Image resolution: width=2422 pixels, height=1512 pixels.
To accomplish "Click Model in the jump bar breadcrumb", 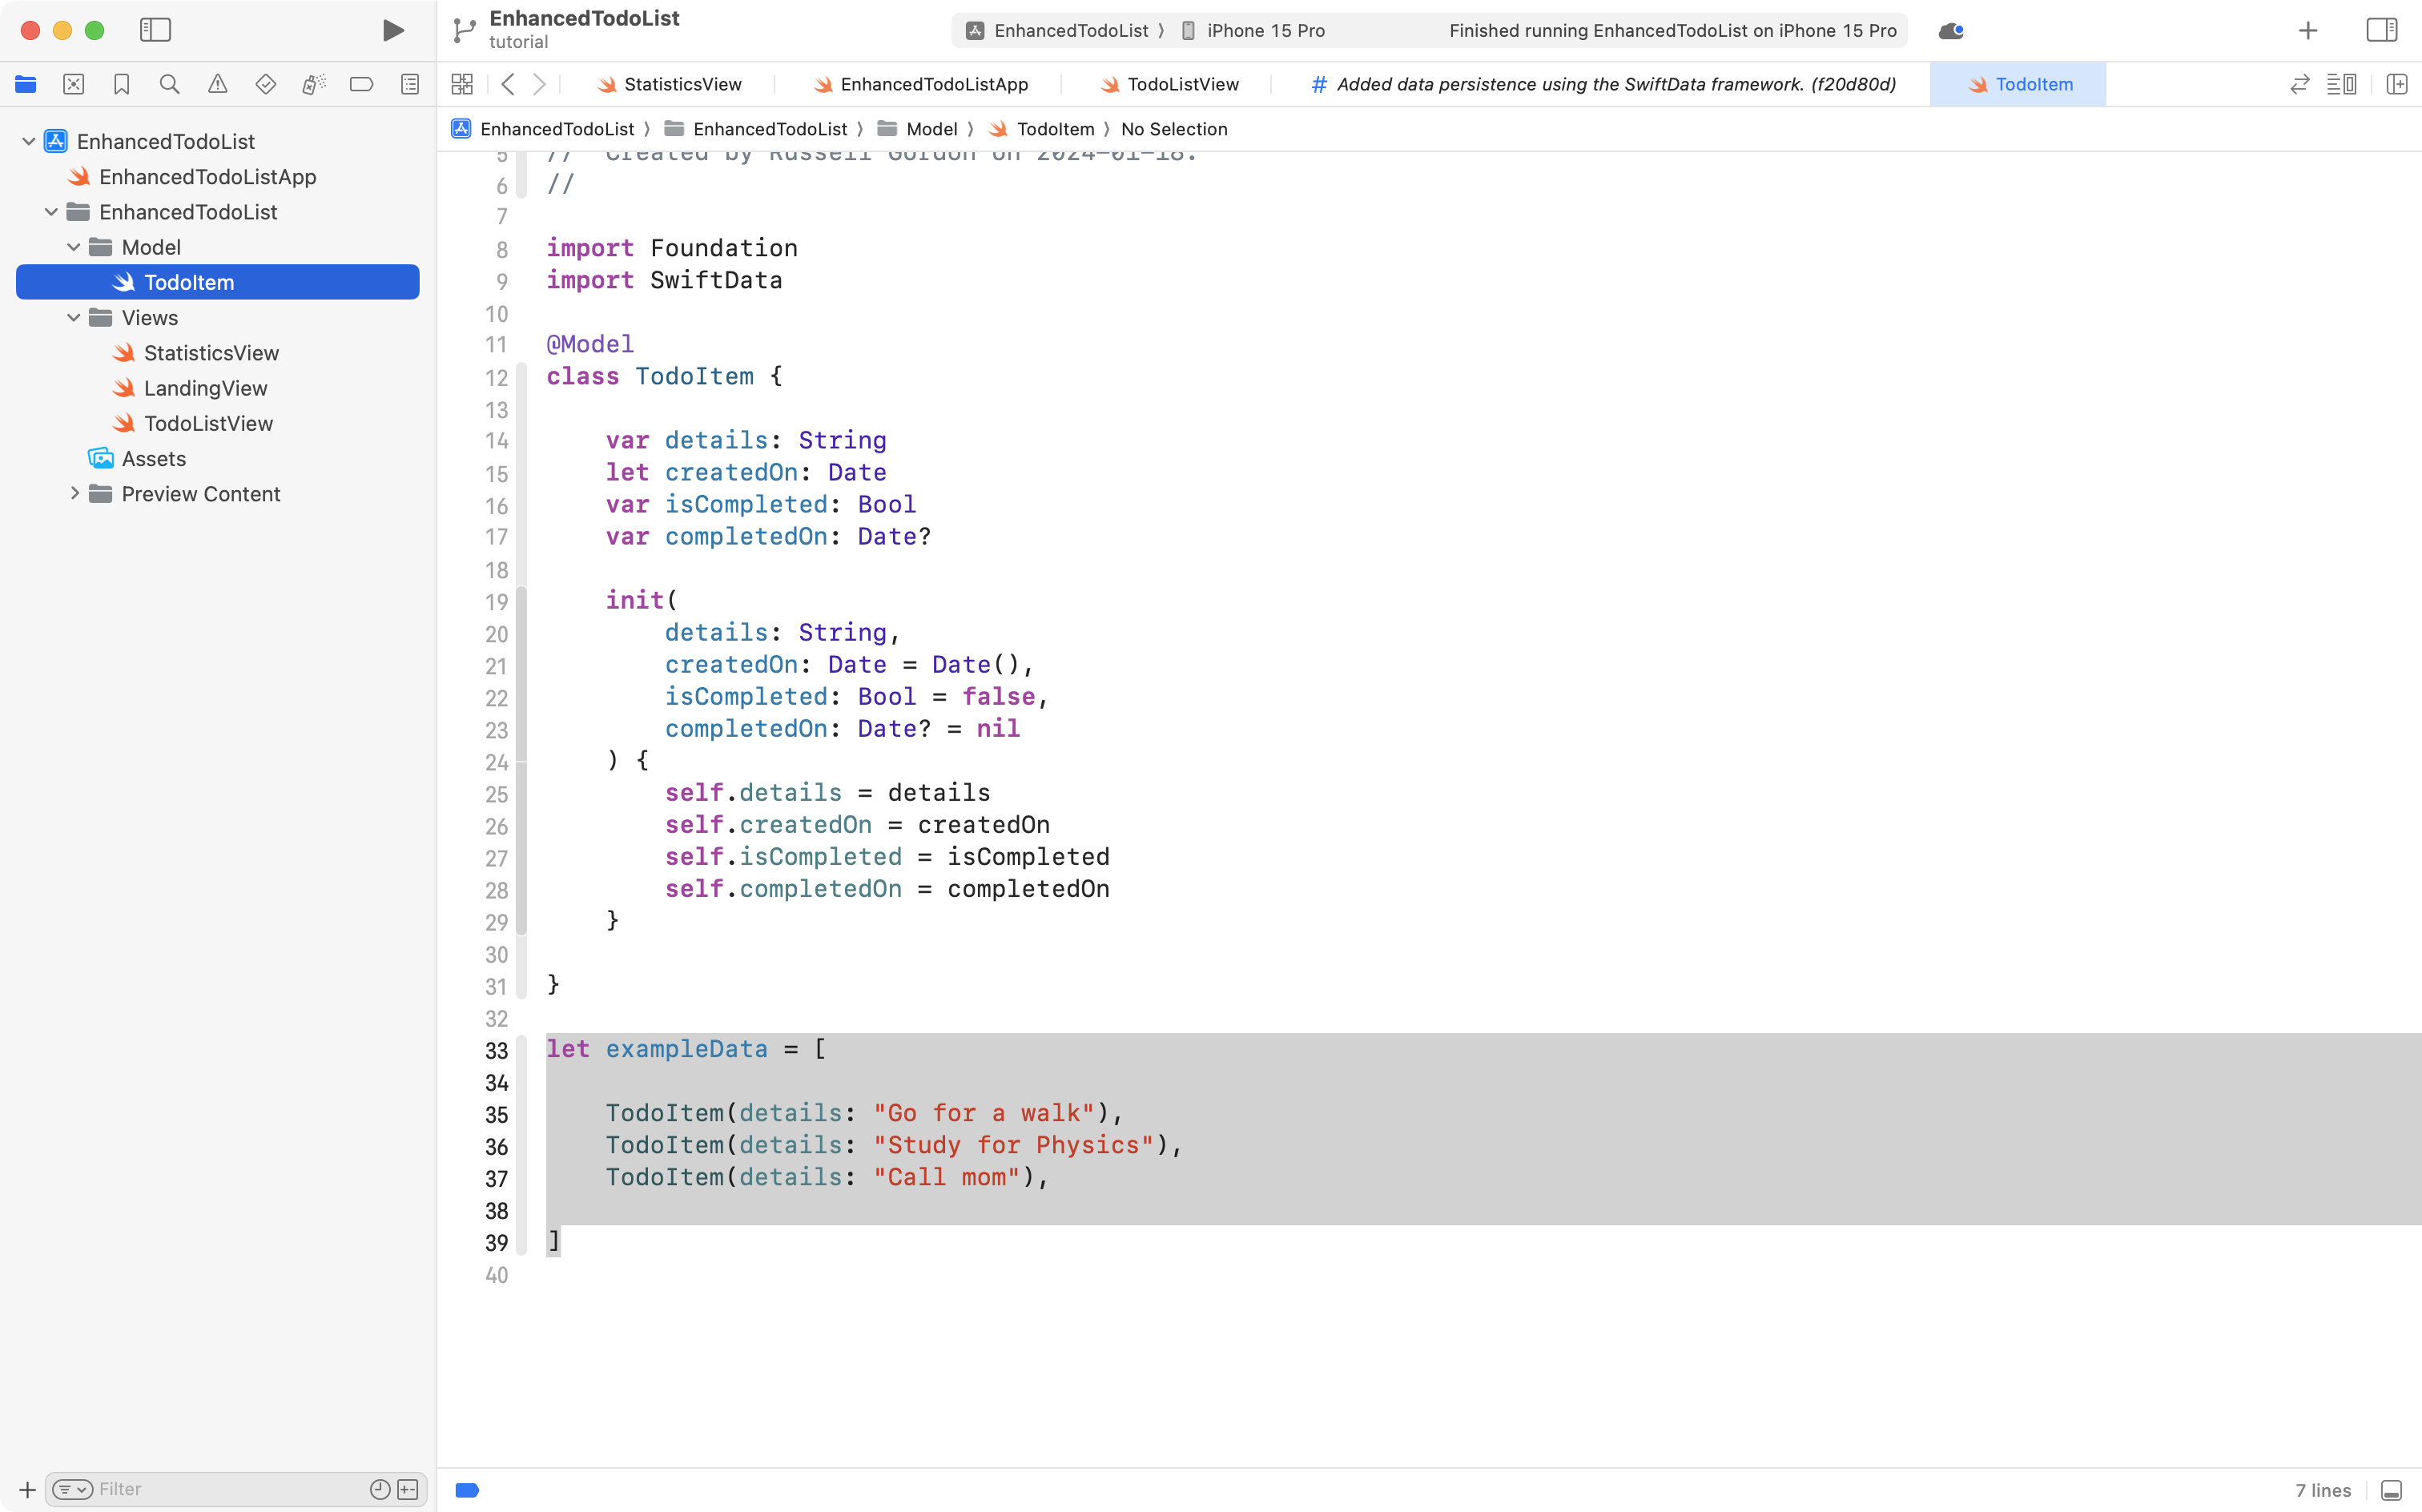I will click(x=932, y=129).
